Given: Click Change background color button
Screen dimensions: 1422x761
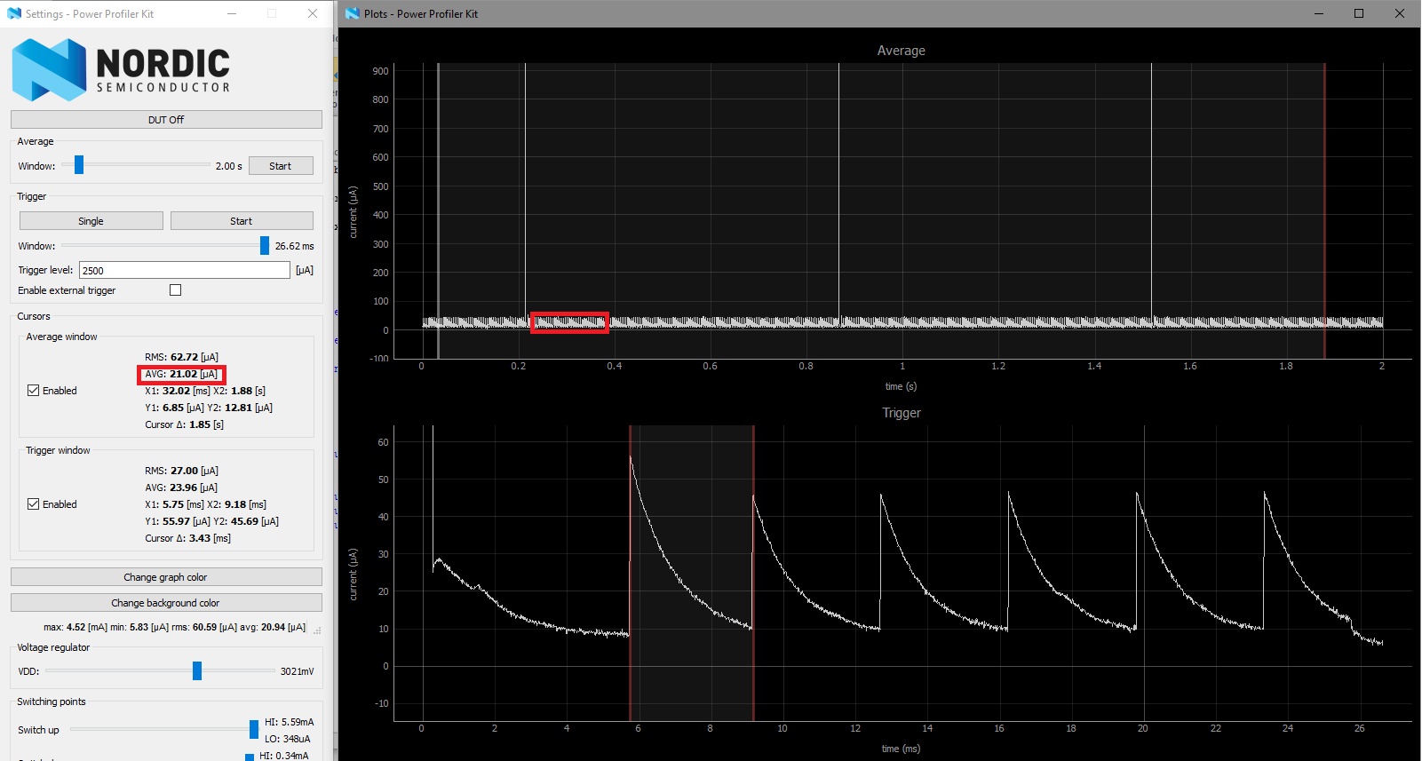Looking at the screenshot, I should (x=166, y=603).
